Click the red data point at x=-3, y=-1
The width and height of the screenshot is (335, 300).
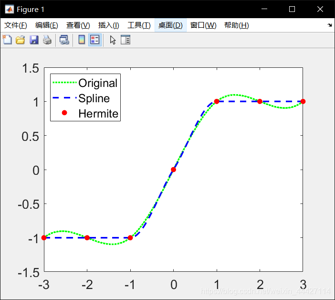tap(44, 238)
